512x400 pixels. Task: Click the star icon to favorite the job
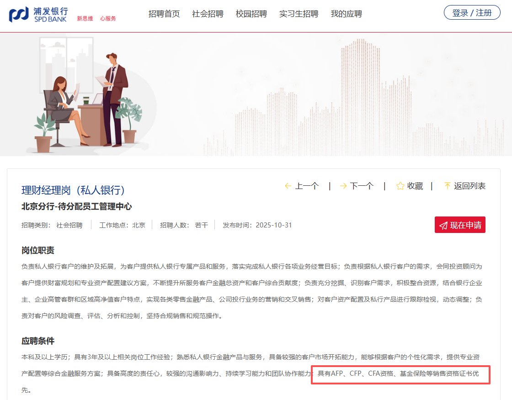click(400, 186)
